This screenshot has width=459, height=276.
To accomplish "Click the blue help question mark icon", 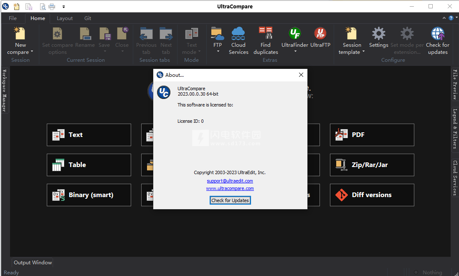I will click(x=451, y=18).
